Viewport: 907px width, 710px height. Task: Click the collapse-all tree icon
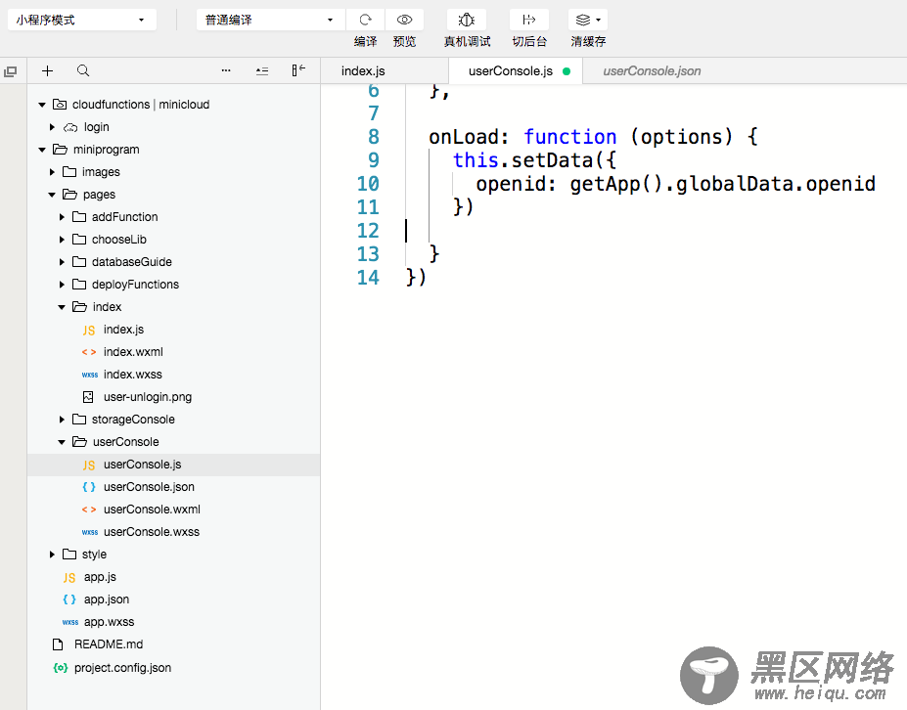pos(262,71)
